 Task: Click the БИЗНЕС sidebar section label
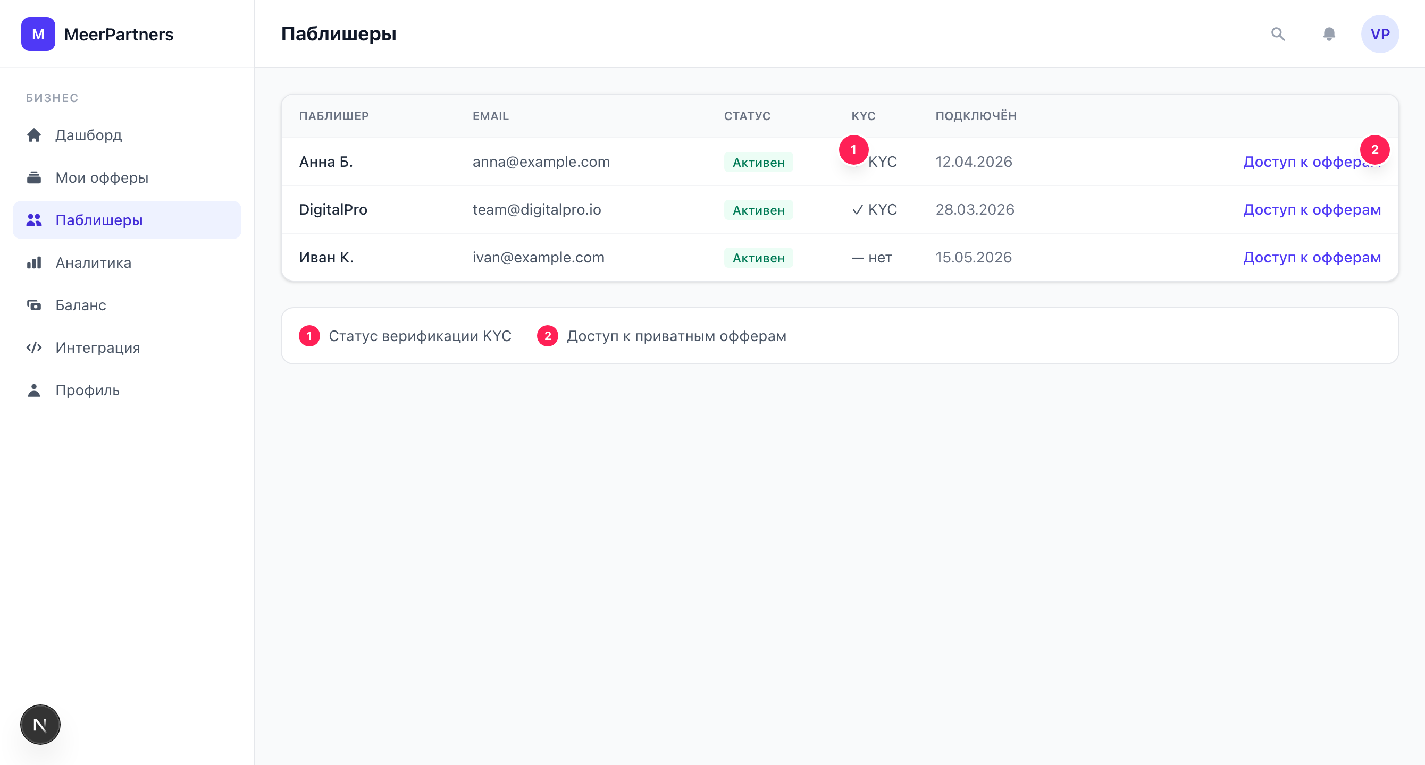point(52,98)
